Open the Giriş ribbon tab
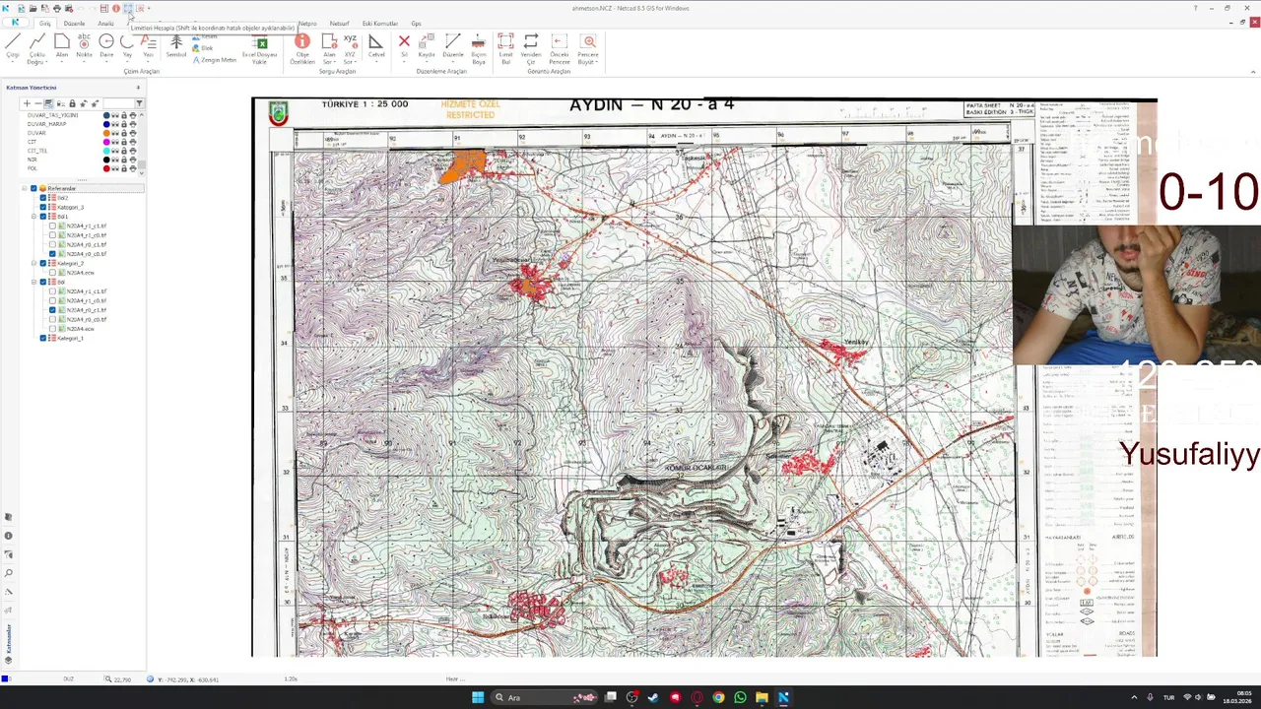 point(45,24)
